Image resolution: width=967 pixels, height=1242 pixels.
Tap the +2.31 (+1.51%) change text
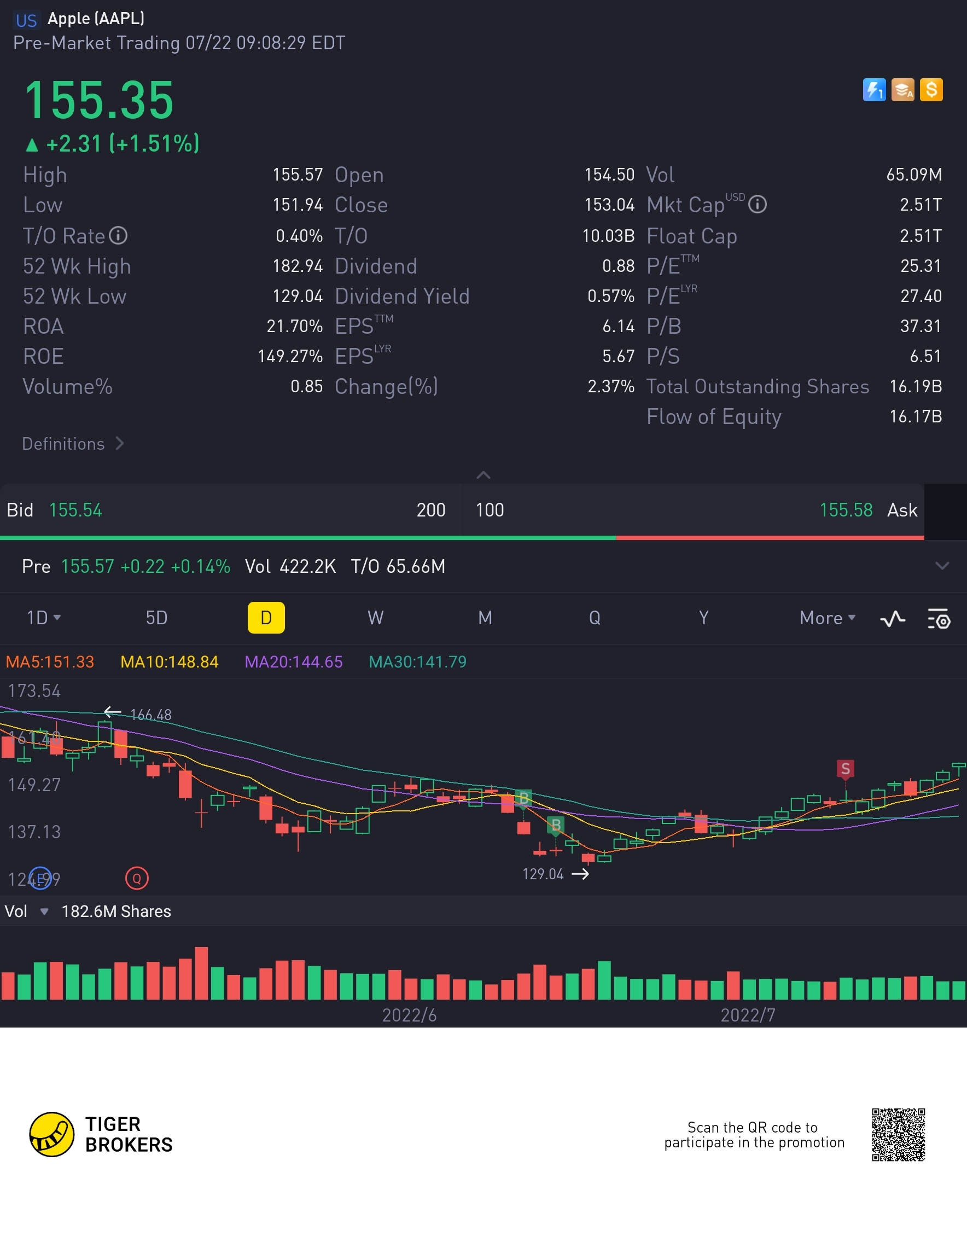[x=123, y=144]
